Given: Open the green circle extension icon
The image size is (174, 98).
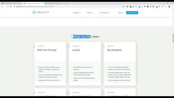Looking at the screenshot, I should (x=133, y=7).
